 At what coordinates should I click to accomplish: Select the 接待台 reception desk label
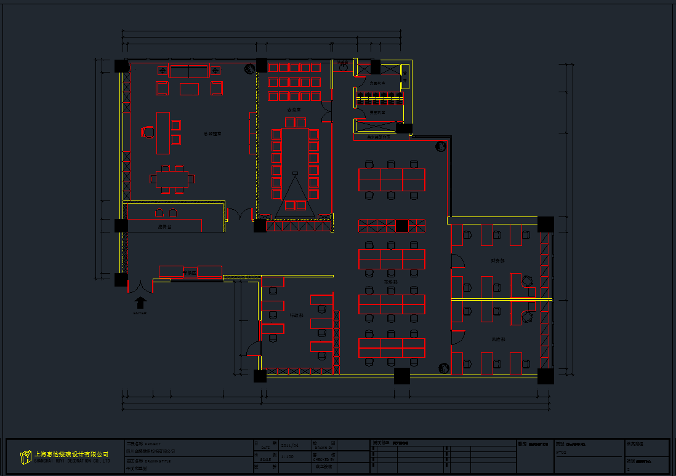(x=164, y=227)
